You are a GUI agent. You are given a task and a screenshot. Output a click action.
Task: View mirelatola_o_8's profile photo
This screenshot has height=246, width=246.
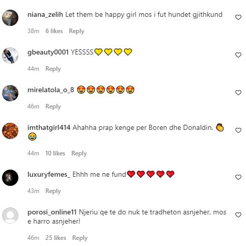pos(10,93)
